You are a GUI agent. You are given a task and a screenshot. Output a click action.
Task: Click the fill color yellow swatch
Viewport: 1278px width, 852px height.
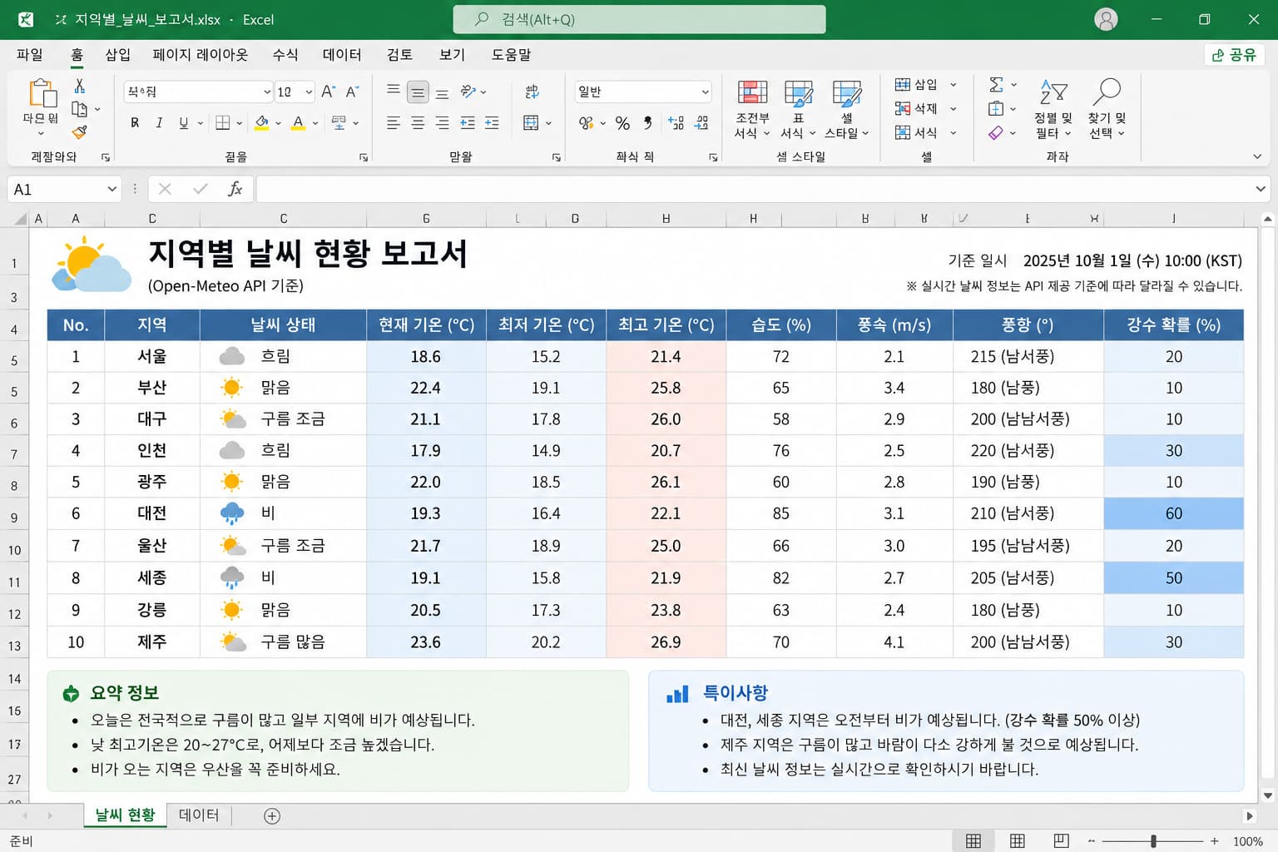[x=261, y=123]
